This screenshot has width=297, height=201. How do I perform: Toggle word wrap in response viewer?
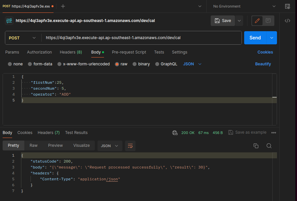[x=130, y=146]
